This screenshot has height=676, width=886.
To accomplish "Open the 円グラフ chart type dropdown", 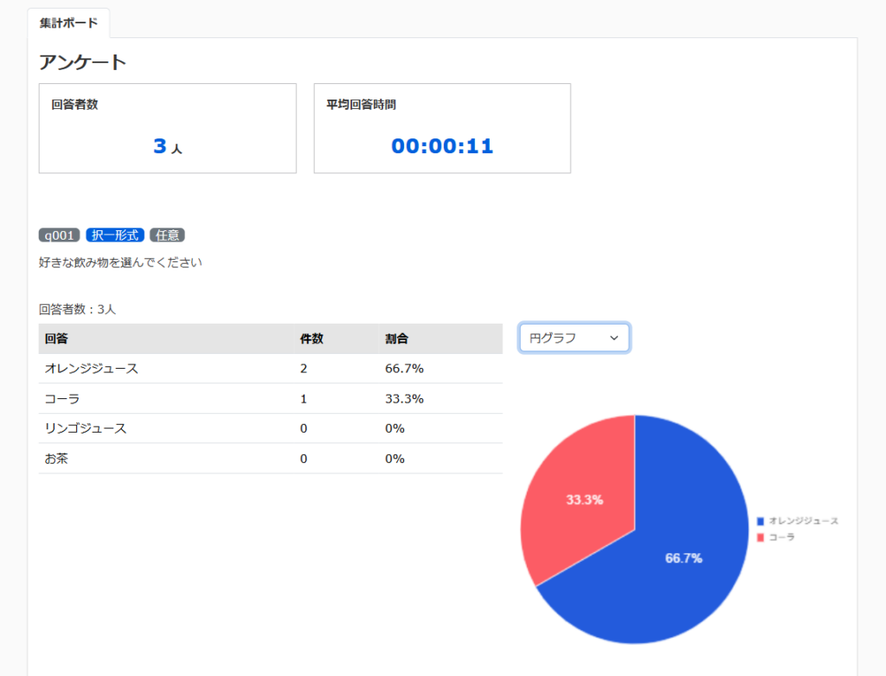I will tap(575, 338).
